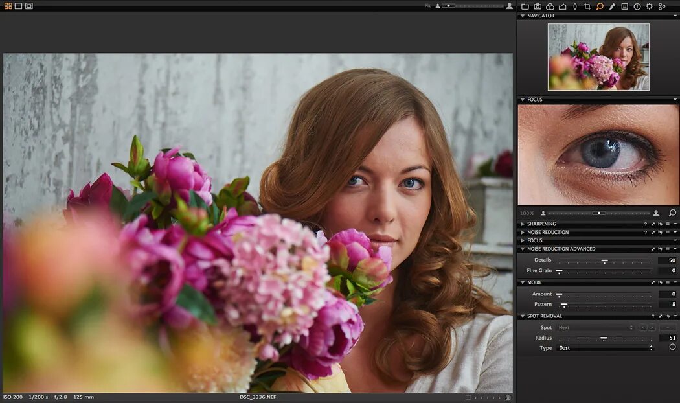Click the Moire Pattern value field showing 8
The image size is (680, 403).
point(668,304)
